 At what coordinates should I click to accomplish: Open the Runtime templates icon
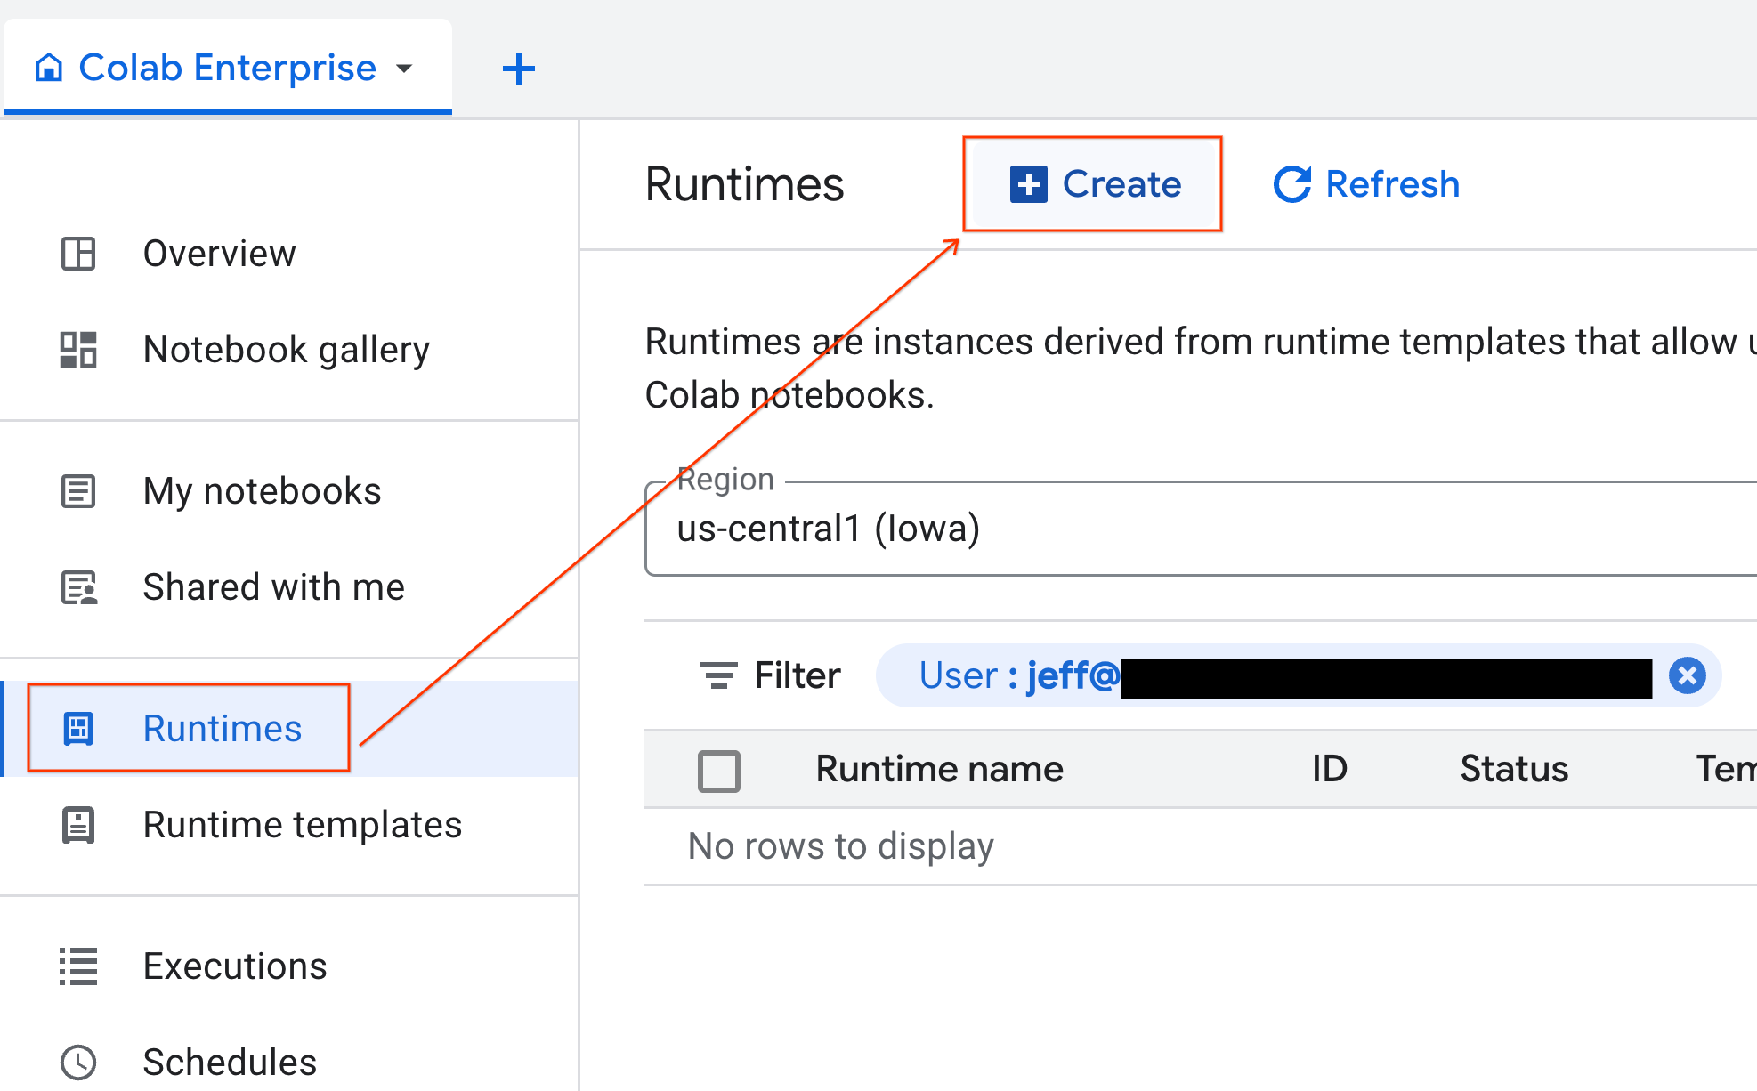tap(78, 825)
